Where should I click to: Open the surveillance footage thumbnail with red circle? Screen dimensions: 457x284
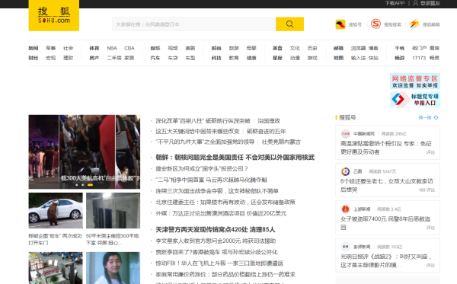click(56, 268)
